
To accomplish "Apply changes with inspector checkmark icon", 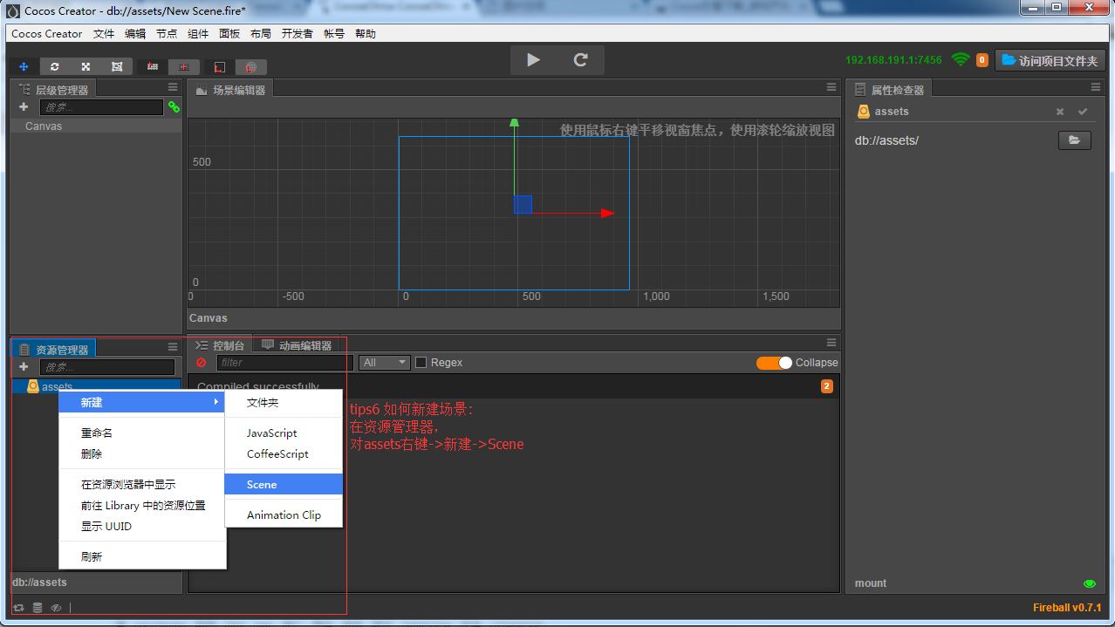I will pyautogui.click(x=1083, y=112).
